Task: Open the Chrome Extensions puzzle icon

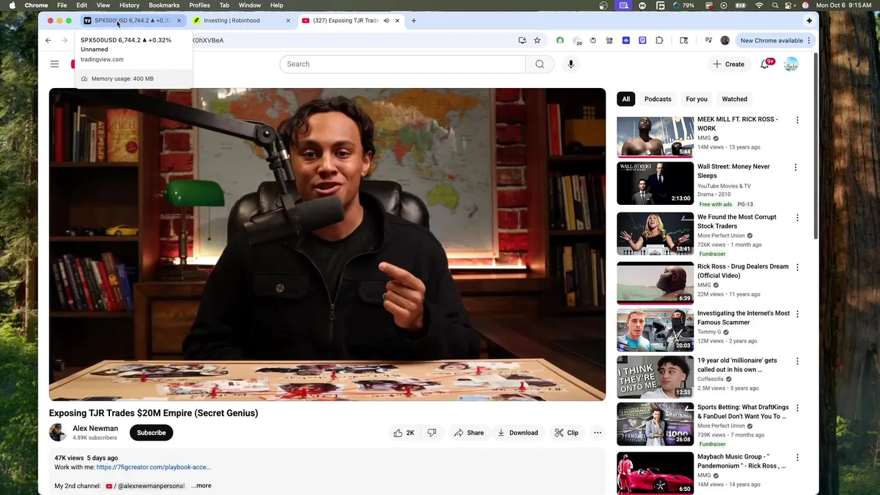Action: [659, 41]
